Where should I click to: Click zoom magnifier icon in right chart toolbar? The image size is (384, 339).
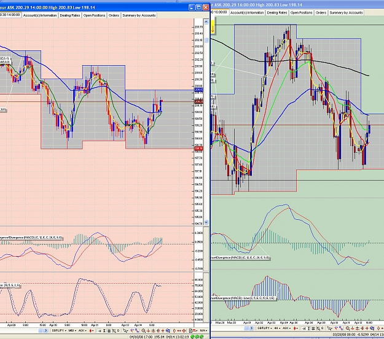click(x=348, y=329)
